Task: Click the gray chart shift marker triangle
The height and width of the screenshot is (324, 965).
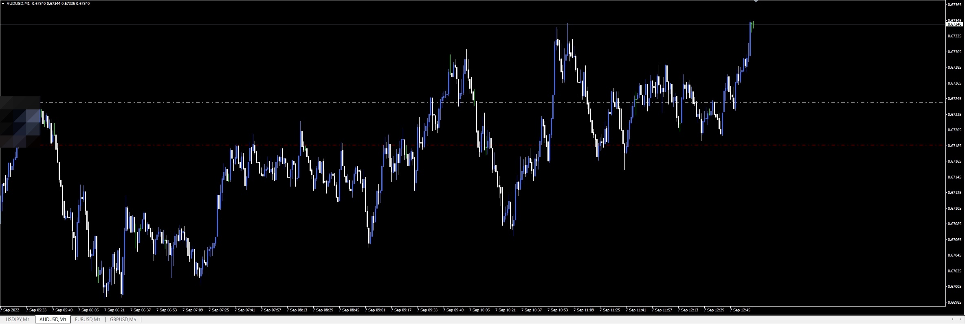Action: (x=756, y=2)
